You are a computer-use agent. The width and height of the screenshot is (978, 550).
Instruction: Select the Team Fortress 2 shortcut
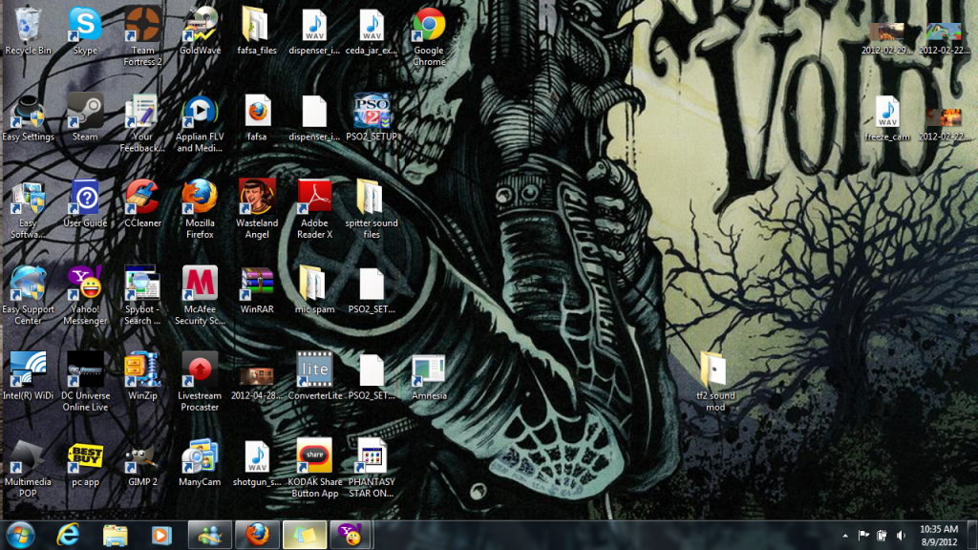[143, 36]
